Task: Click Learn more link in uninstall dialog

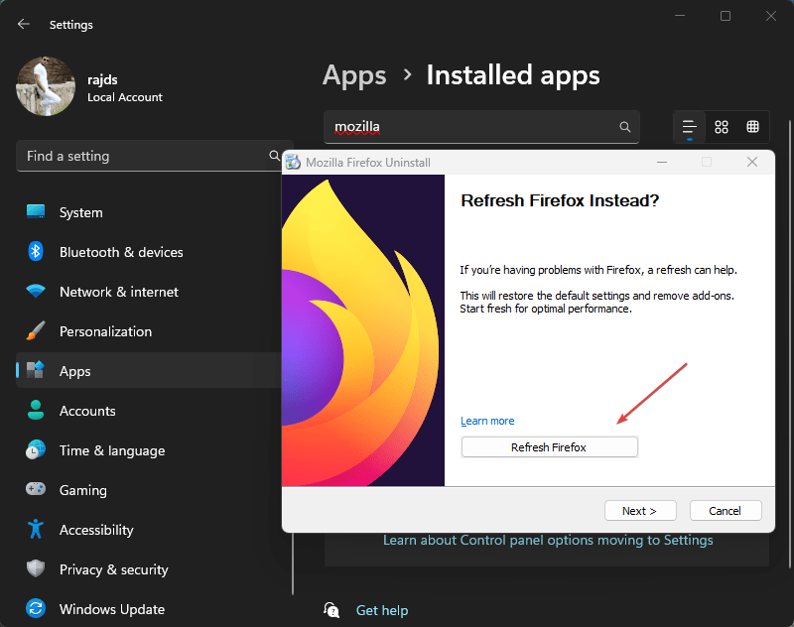Action: coord(487,421)
